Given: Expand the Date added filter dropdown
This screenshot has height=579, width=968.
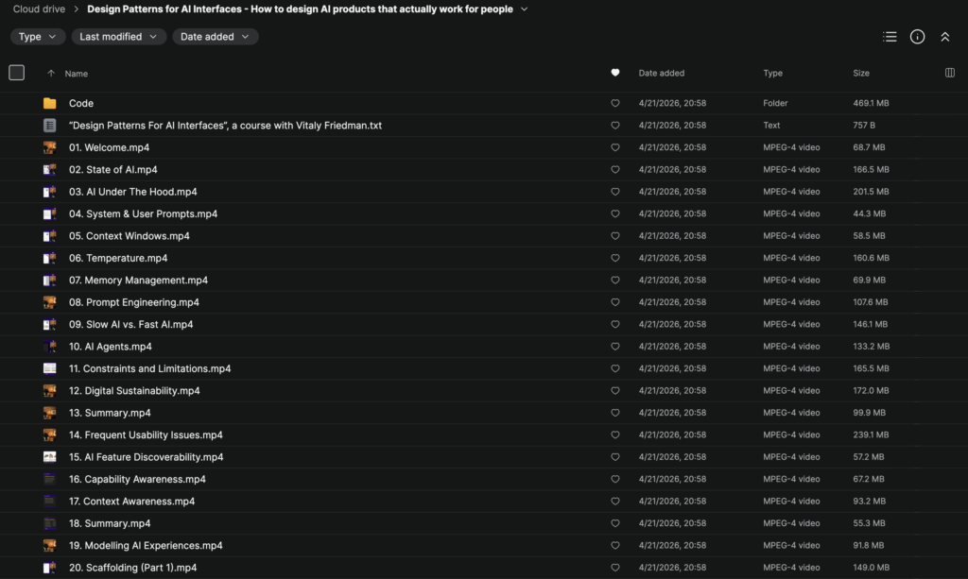Looking at the screenshot, I should [215, 37].
